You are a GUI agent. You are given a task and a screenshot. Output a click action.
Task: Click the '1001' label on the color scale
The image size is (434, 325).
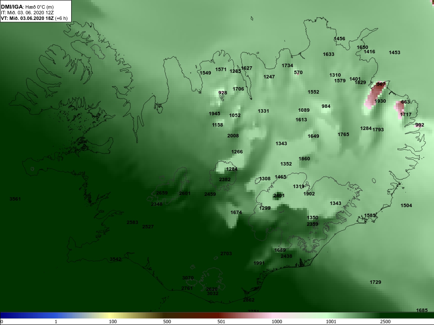[x=331, y=322]
